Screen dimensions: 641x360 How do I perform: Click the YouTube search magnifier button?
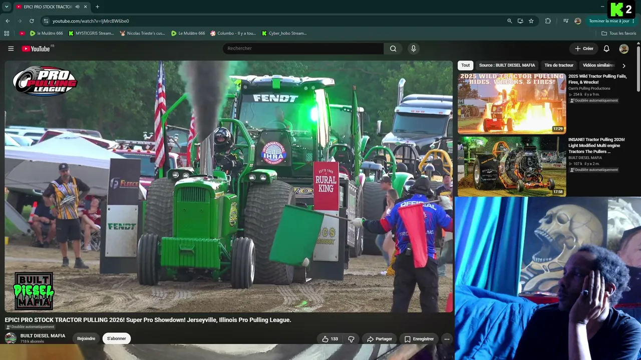(x=393, y=48)
